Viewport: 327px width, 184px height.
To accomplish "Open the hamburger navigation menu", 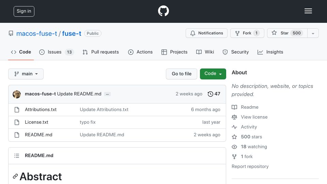I will (x=308, y=11).
